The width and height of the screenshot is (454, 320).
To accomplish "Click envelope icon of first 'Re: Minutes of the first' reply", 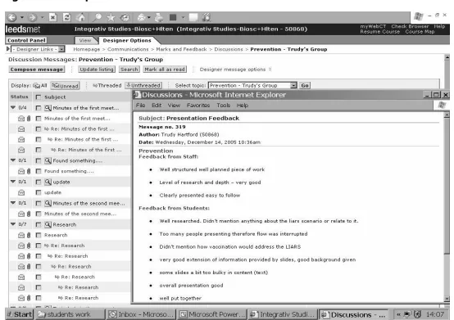I will 21,129.
